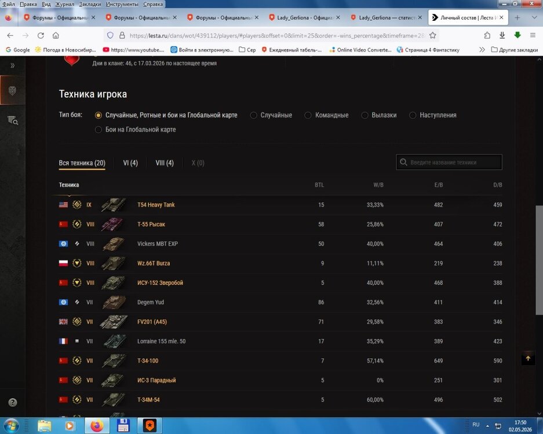543x434 pixels.
Task: Switch to Вся техника (20) tab
Action: 82,163
